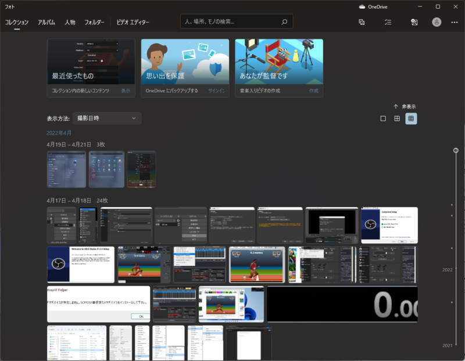Click the サインイン link for OneDrive
The image size is (465, 361).
click(x=216, y=91)
